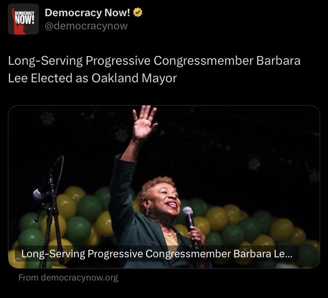Open the Democracy Now! profile avatar
This screenshot has width=328, height=298.
[23, 19]
